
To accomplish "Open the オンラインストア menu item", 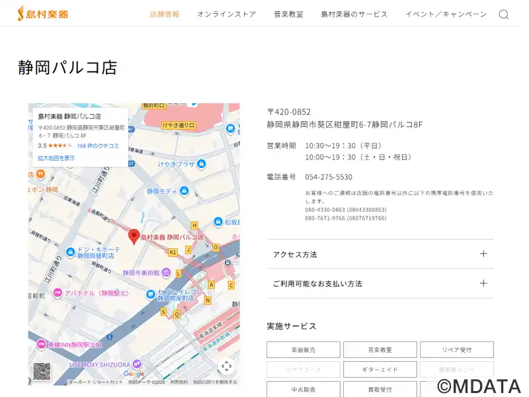I will tap(226, 14).
